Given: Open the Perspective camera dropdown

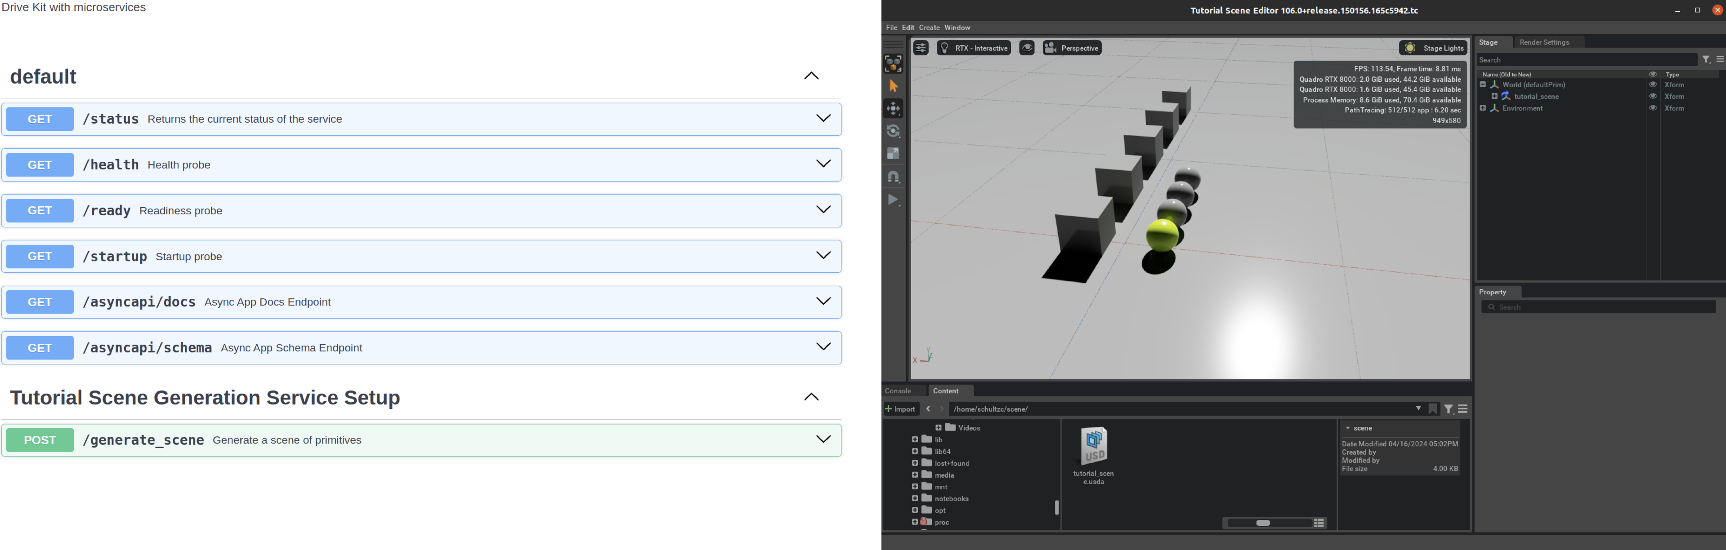Looking at the screenshot, I should (x=1072, y=48).
